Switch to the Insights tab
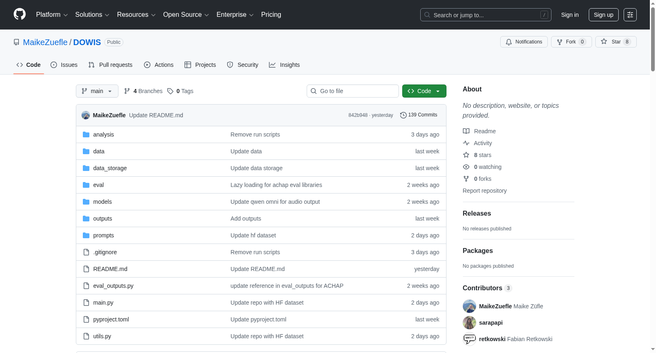 285,65
